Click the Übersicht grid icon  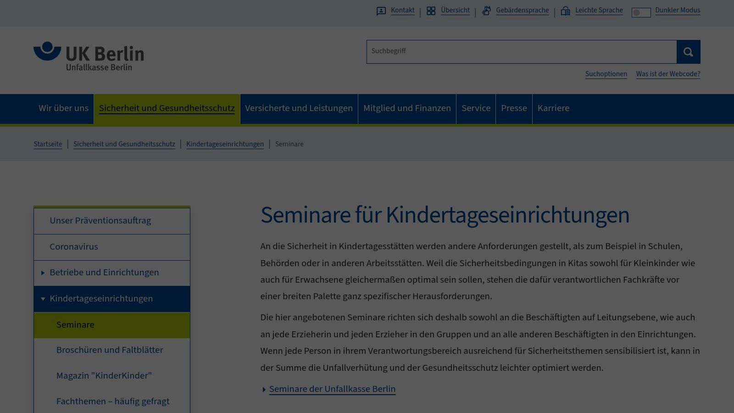click(x=431, y=11)
